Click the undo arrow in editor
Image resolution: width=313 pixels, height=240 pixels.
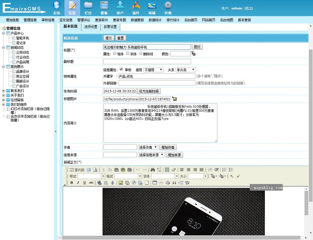pos(138,170)
